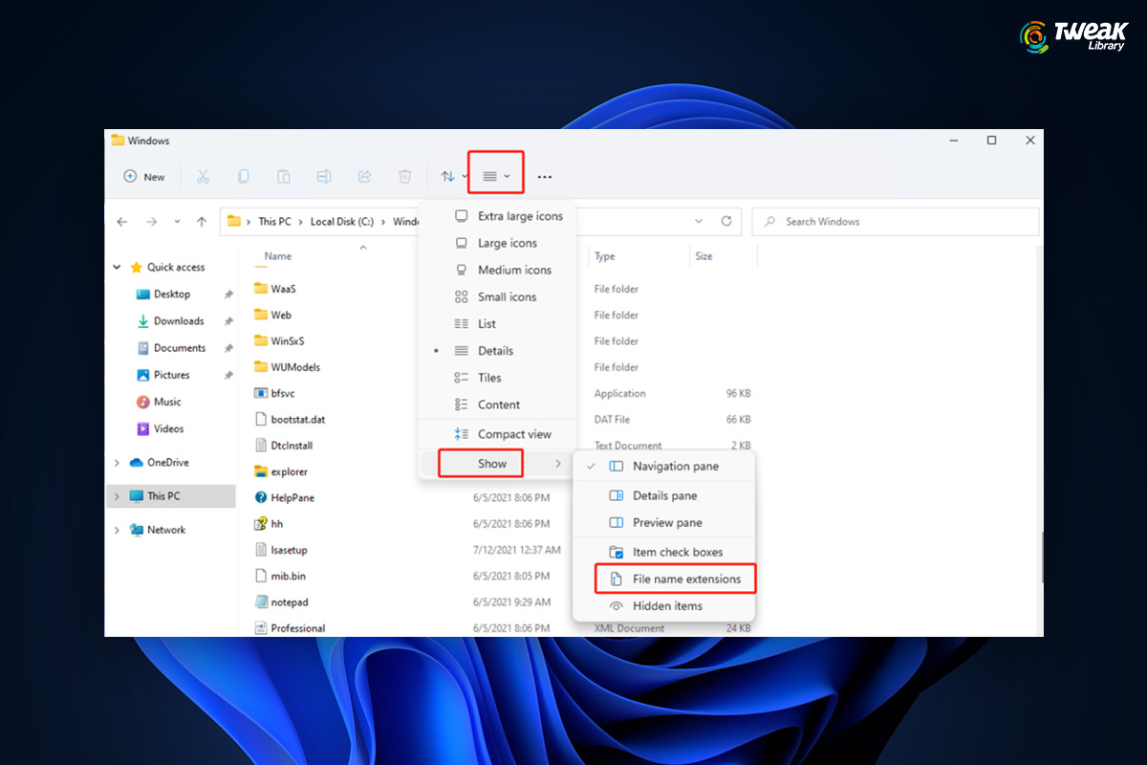Screen dimensions: 1147x765
Task: Collapse the Quick access section
Action: pos(116,267)
